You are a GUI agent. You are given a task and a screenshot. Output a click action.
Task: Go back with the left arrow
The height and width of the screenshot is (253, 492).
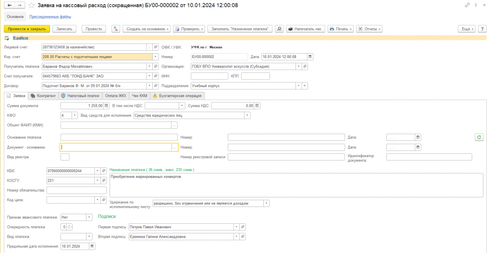[x=10, y=5]
